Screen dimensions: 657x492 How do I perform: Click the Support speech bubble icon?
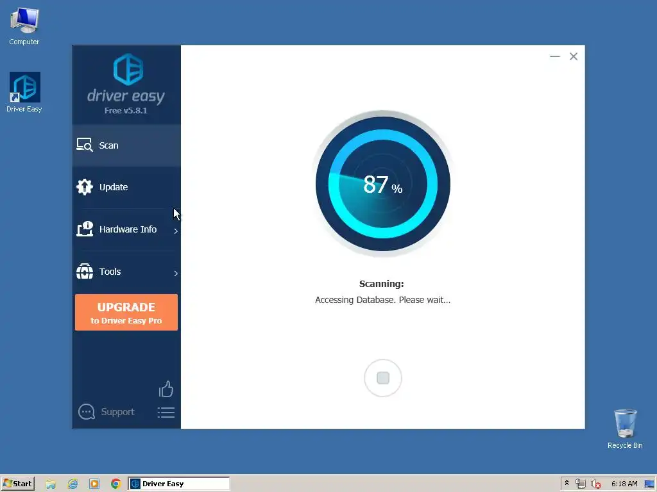coord(87,412)
